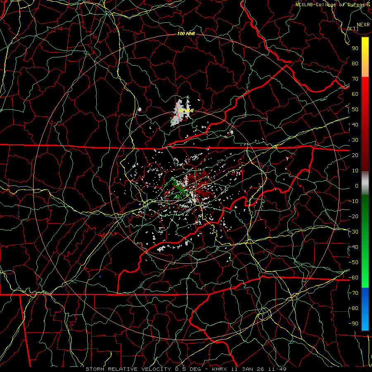
Task: Click the -80 value on the velocity scale
Action: pyautogui.click(x=353, y=308)
